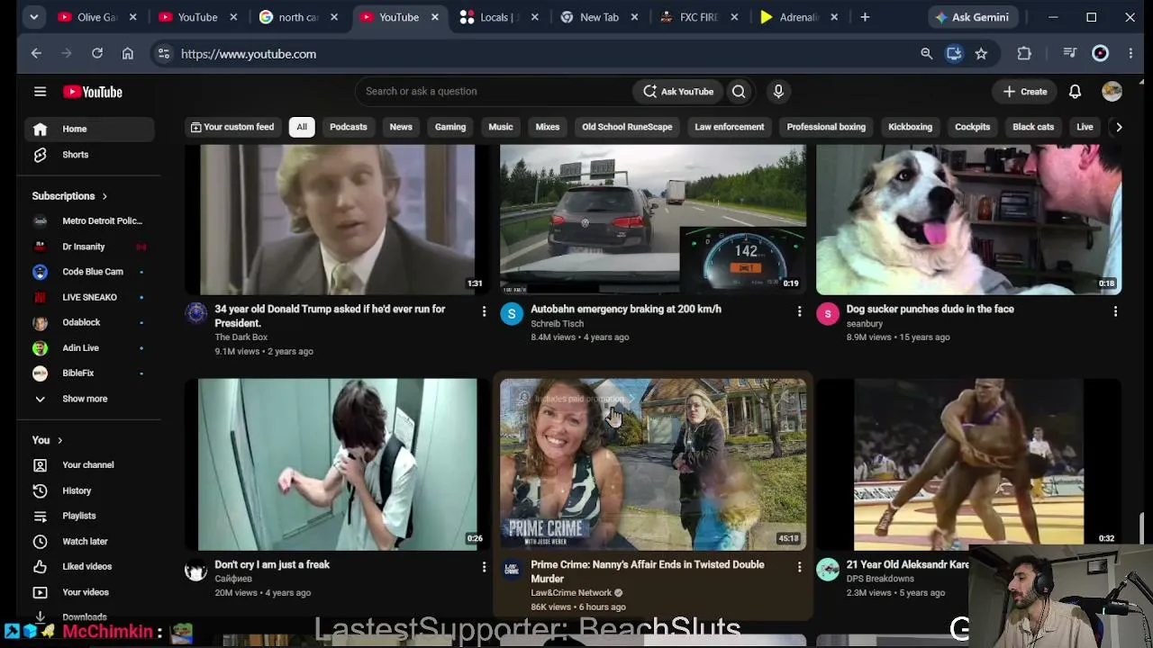This screenshot has width=1153, height=648.
Task: Open a new browser tab
Action: click(865, 17)
